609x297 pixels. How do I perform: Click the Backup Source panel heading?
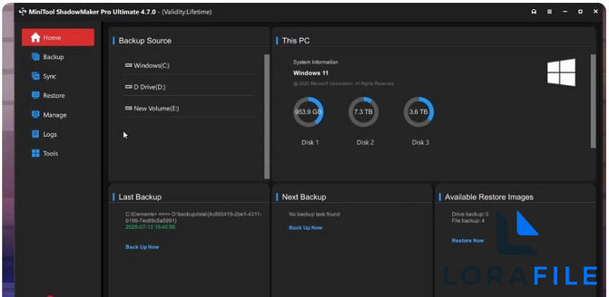point(145,41)
